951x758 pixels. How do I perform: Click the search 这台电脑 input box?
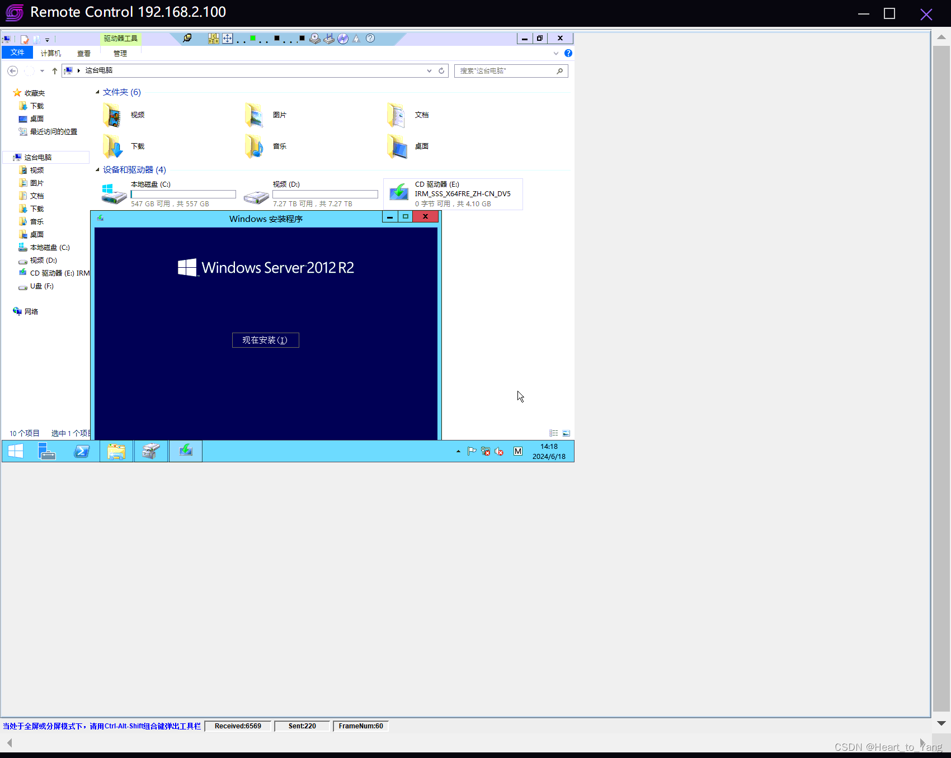tap(506, 71)
